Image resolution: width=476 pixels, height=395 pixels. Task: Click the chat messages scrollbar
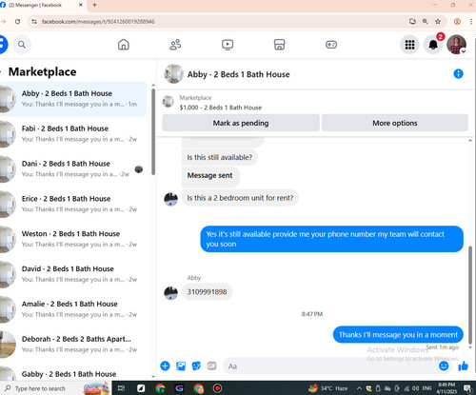(x=470, y=295)
